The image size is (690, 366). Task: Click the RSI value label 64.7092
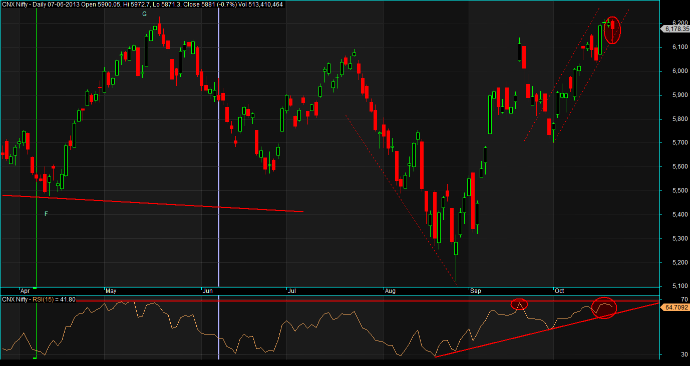[x=676, y=307]
